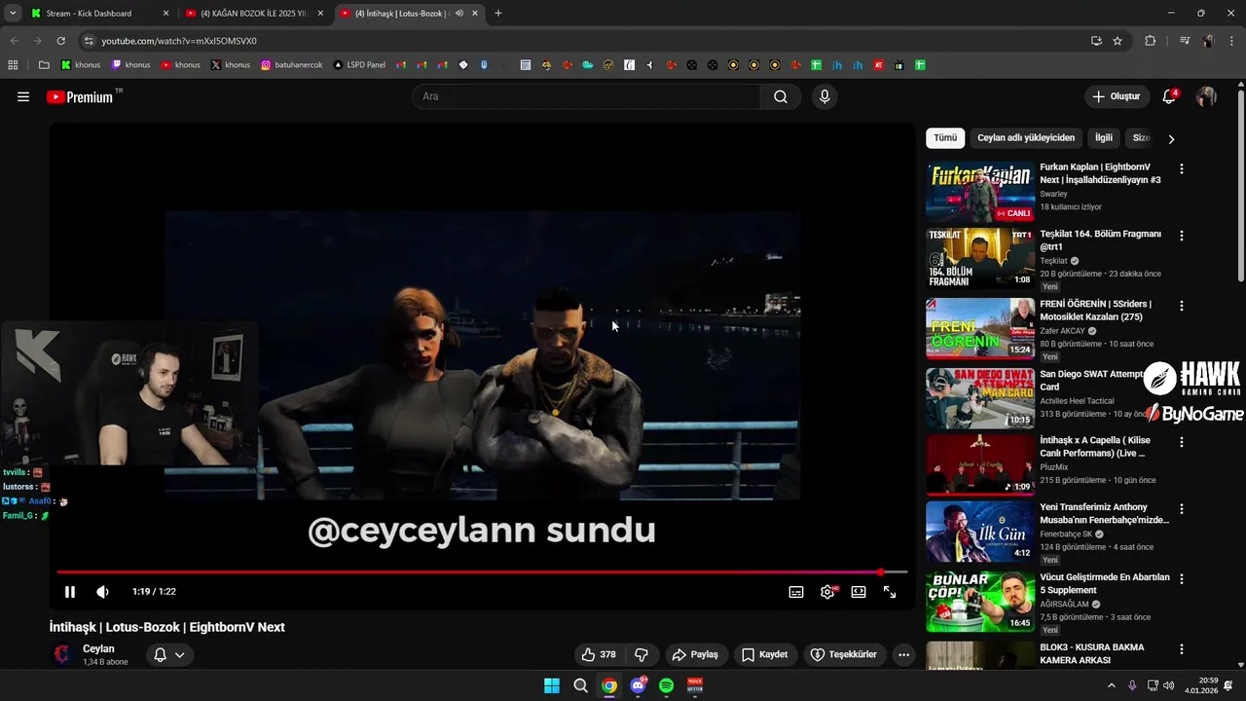Focus the Ara search input field
This screenshot has width=1246, height=701.
(587, 96)
